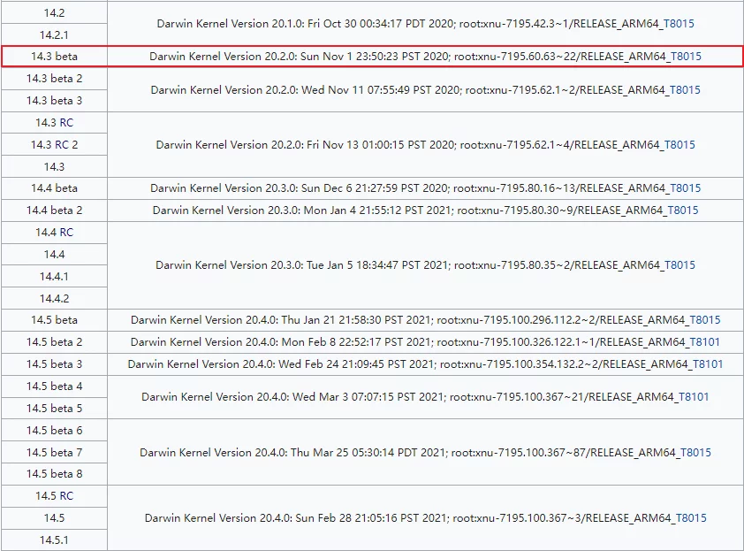The width and height of the screenshot is (744, 551).
Task: Select the 14.4.2 version cell
Action: (x=55, y=298)
